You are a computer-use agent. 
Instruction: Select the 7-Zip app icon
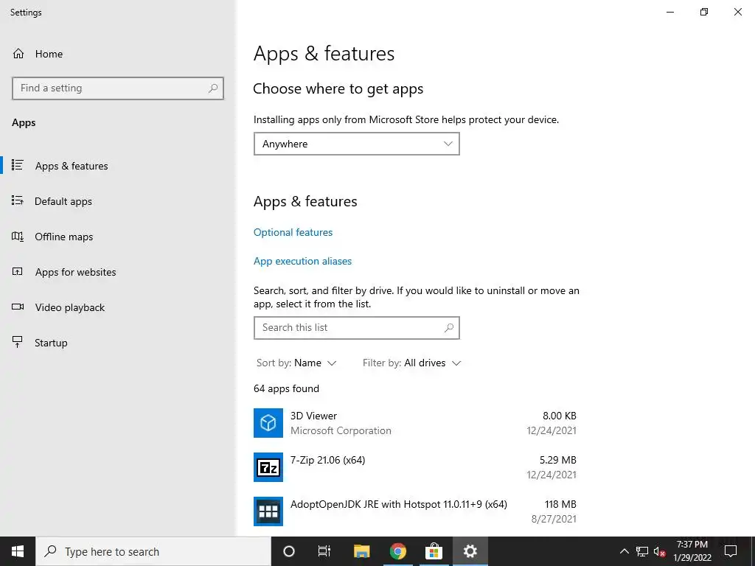point(268,467)
